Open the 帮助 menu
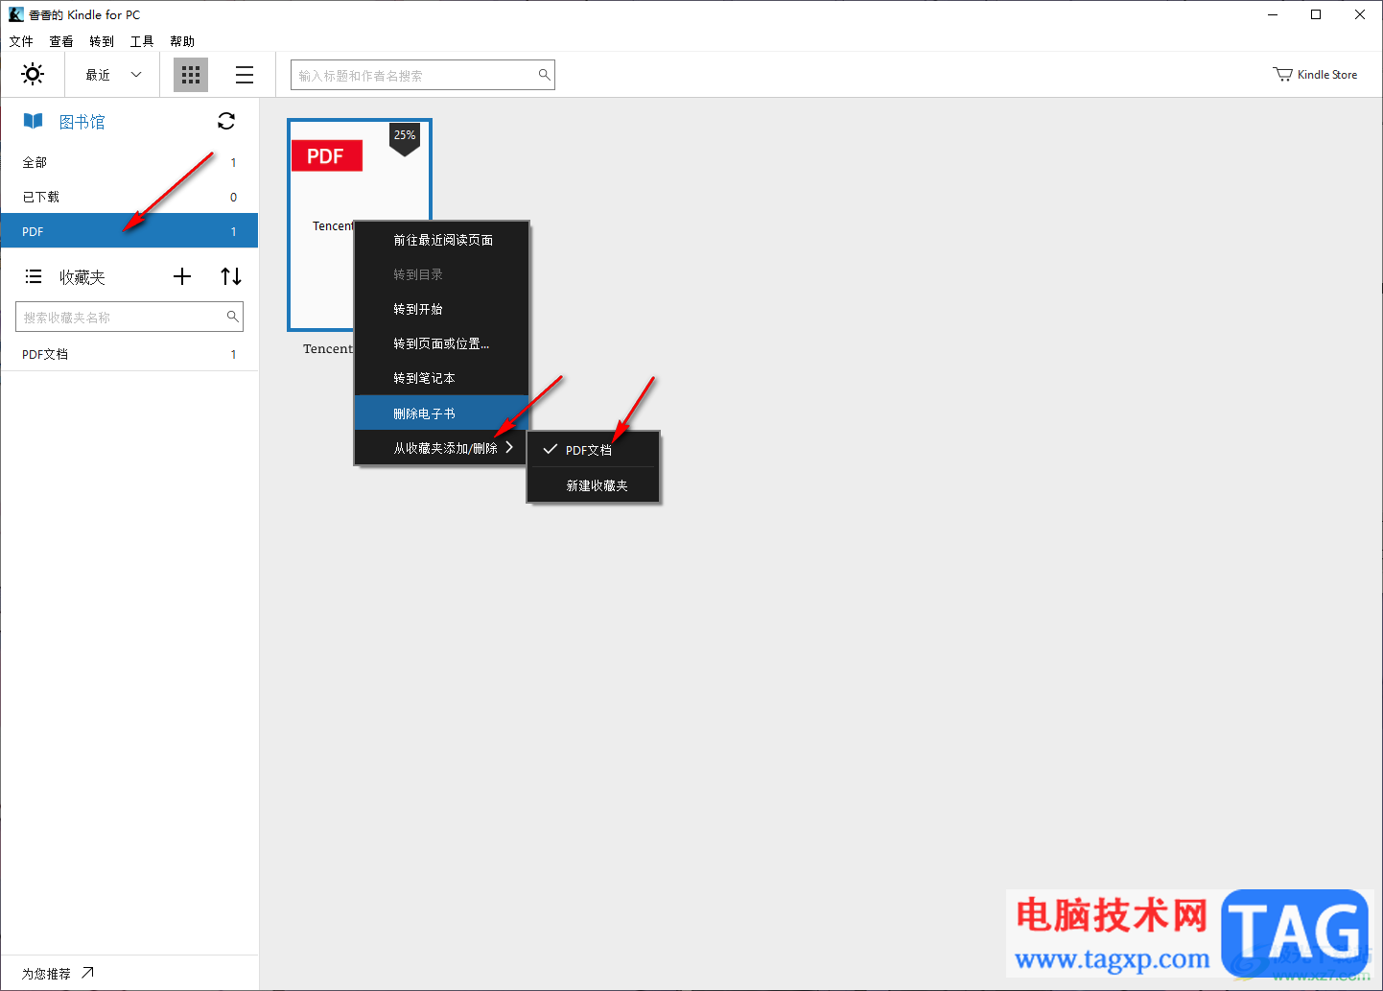The width and height of the screenshot is (1383, 991). click(x=182, y=41)
